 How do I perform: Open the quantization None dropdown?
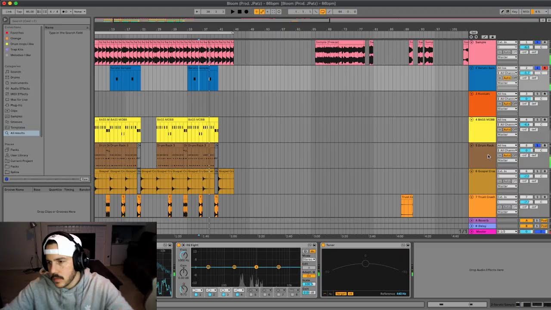click(x=80, y=12)
